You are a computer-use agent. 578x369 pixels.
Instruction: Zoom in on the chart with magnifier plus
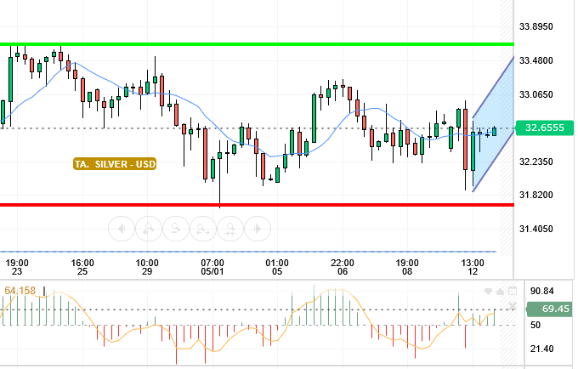149,229
